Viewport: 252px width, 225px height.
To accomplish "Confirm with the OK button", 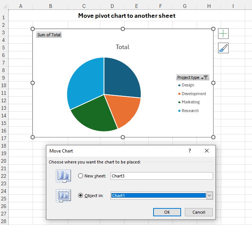I will pos(167,212).
